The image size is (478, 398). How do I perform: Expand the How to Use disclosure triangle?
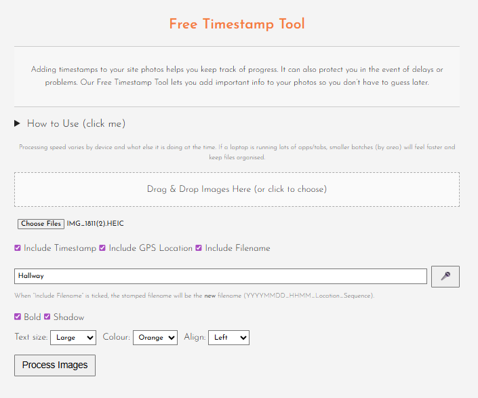pyautogui.click(x=18, y=123)
